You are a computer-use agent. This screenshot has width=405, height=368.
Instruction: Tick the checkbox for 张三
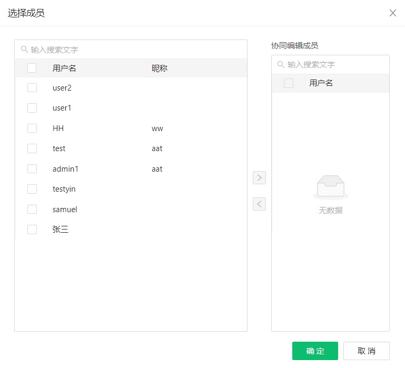(x=32, y=230)
